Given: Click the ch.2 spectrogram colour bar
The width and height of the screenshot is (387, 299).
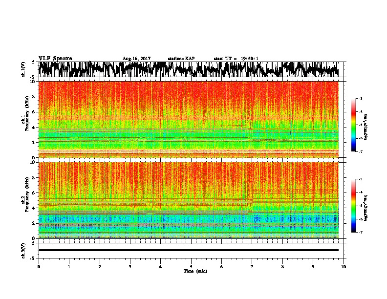Looking at the screenshot, I should pos(353,206).
